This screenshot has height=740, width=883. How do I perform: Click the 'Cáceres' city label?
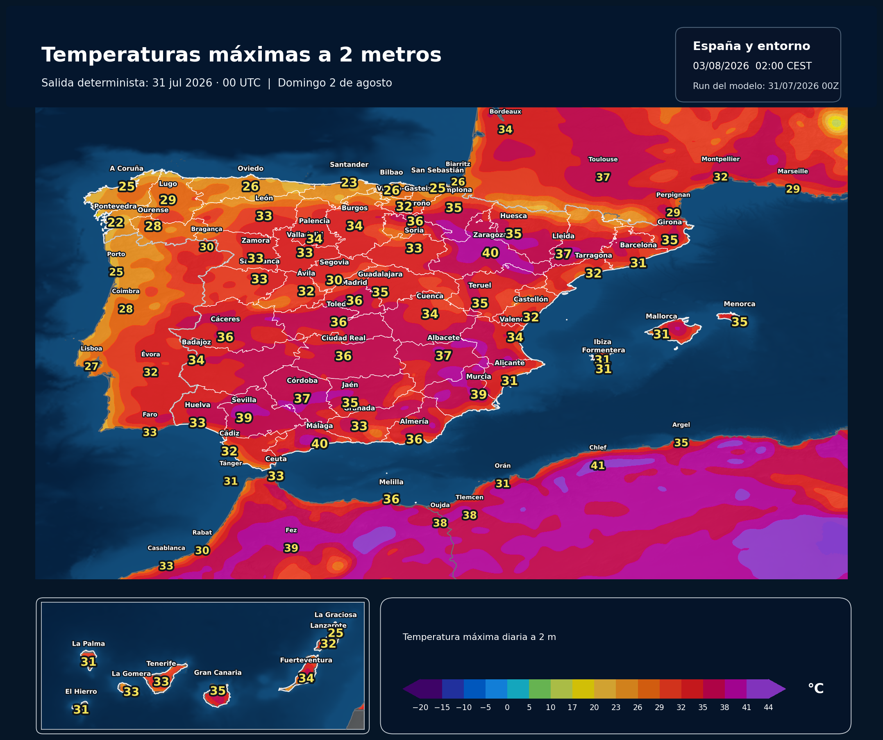tap(225, 319)
